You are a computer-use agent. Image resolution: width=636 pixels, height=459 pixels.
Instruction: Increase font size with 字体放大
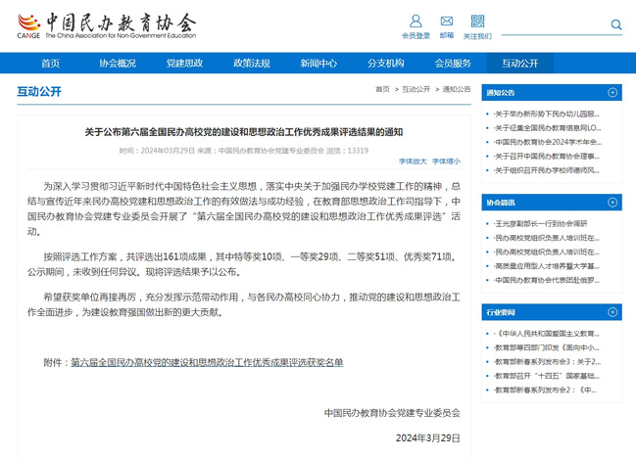(413, 161)
